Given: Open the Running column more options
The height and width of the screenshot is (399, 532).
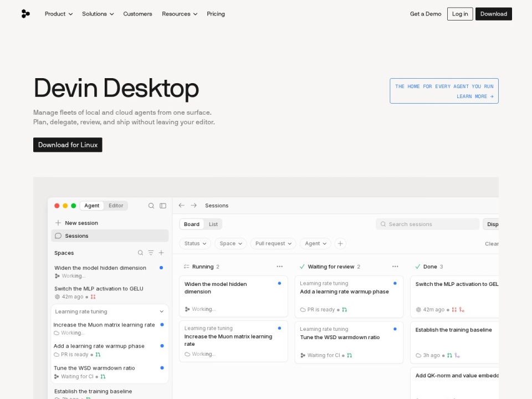Looking at the screenshot, I should (x=279, y=267).
